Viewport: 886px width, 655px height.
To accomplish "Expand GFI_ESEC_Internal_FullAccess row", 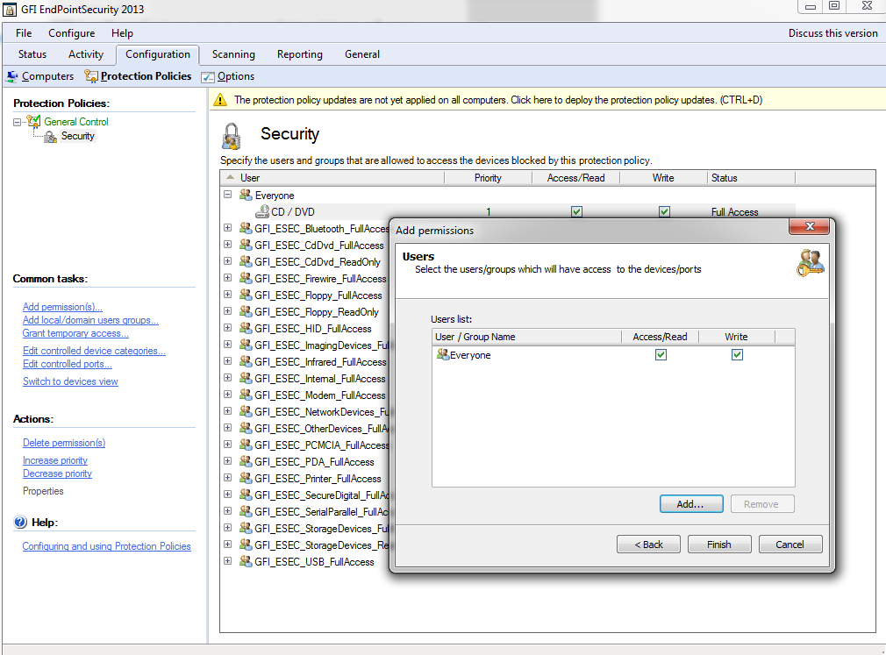I will coord(227,378).
